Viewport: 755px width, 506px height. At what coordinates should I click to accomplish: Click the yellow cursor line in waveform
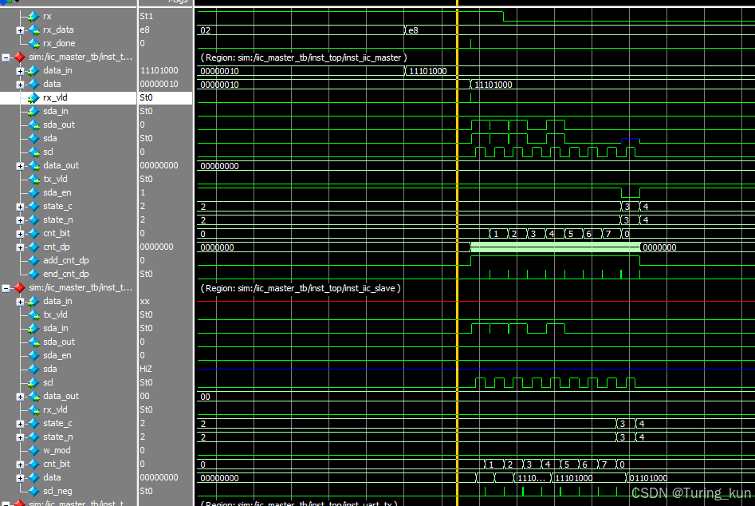point(457,253)
